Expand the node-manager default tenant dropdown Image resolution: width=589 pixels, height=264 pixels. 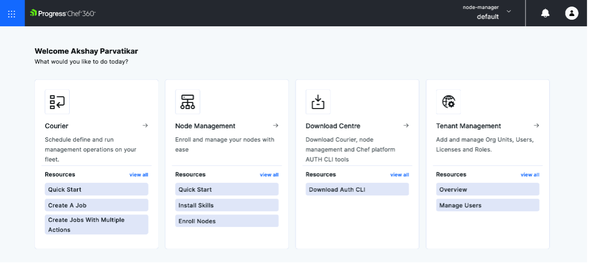tap(508, 11)
